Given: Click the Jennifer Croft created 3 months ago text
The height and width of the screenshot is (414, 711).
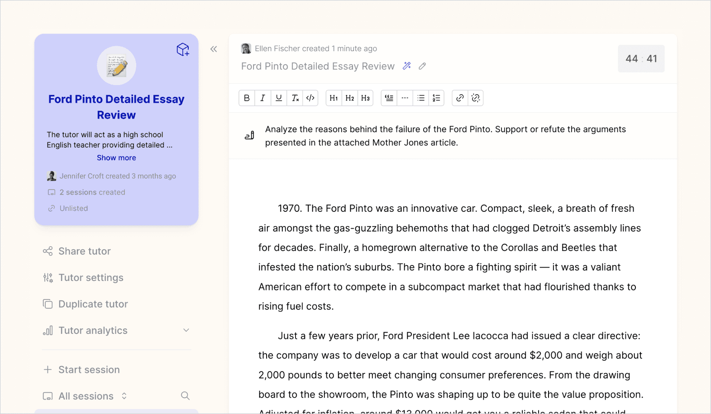Looking at the screenshot, I should point(118,176).
